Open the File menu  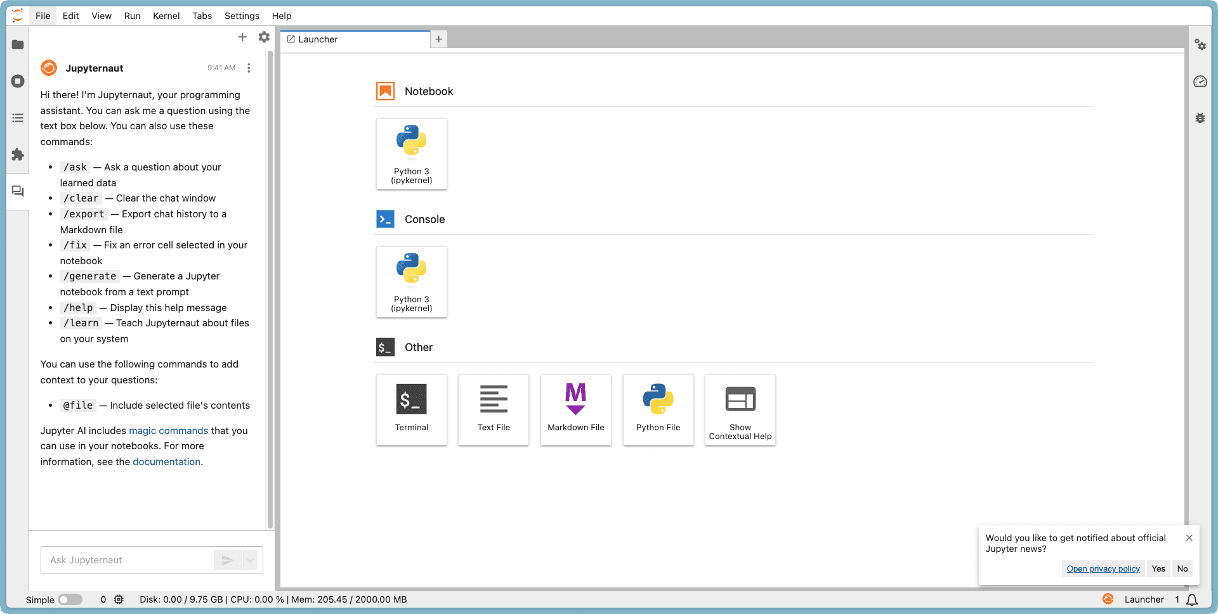(43, 16)
